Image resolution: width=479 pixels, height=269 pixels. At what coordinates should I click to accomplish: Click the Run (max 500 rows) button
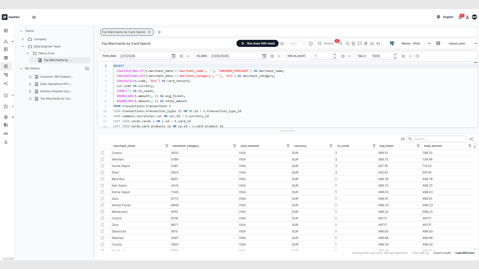click(x=257, y=43)
